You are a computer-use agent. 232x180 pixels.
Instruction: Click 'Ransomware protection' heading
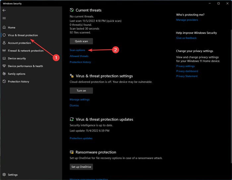[x=96, y=152]
